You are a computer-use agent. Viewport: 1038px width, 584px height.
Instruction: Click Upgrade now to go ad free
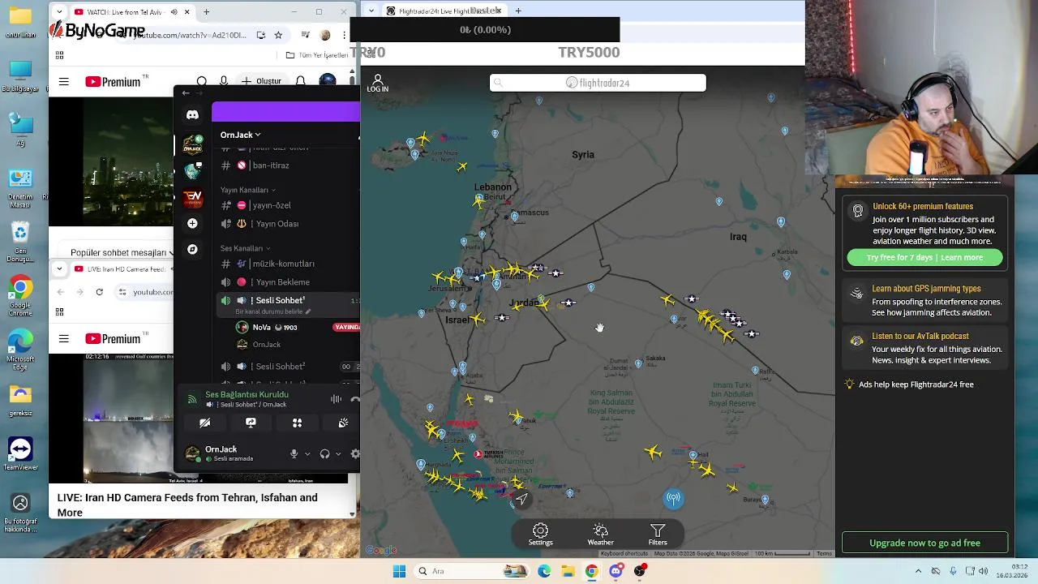[x=924, y=543]
